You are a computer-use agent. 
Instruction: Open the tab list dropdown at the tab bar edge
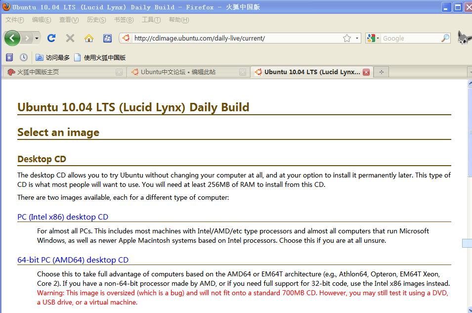470,72
